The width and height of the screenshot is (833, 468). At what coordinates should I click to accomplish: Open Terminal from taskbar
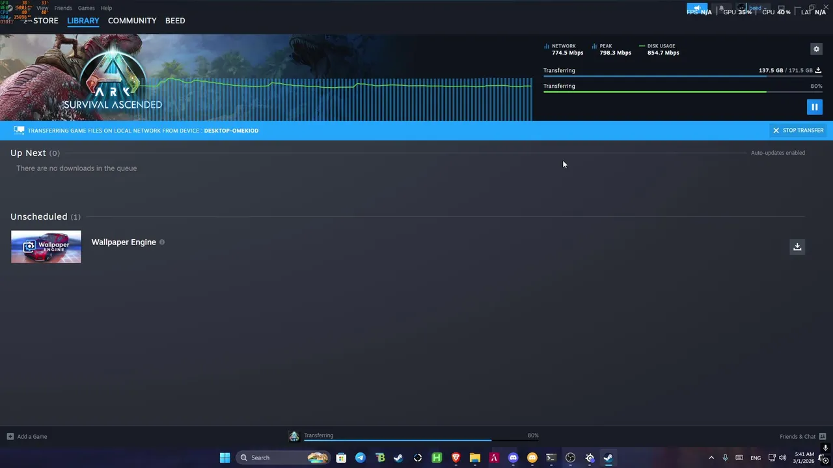551,458
